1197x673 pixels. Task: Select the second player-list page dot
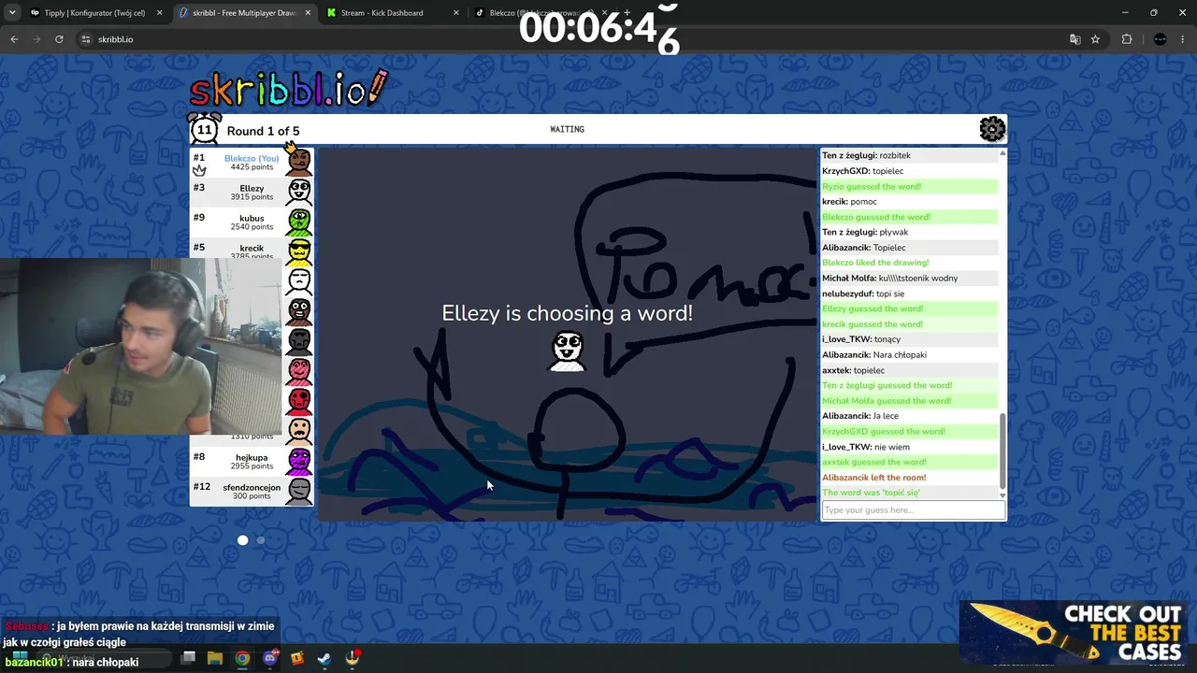pos(261,540)
